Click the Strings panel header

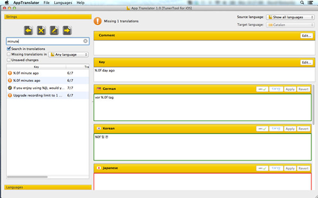(48, 17)
